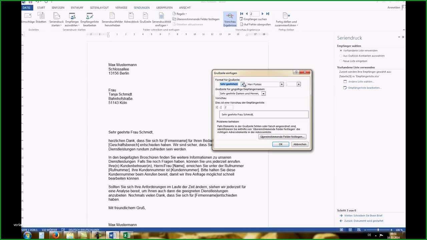Confirm the dialog with OK
The height and width of the screenshot is (240, 427).
click(281, 144)
